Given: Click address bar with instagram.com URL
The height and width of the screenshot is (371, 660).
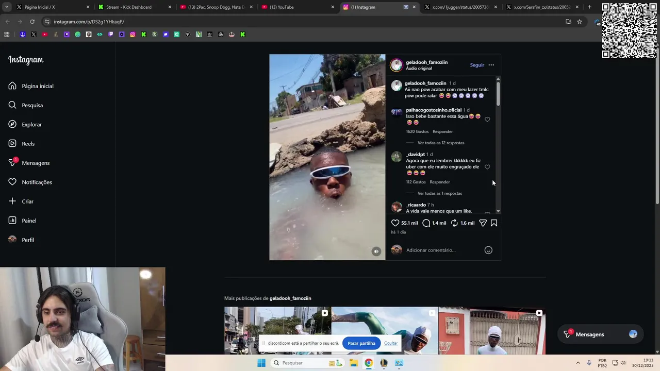Looking at the screenshot, I should click(x=304, y=22).
